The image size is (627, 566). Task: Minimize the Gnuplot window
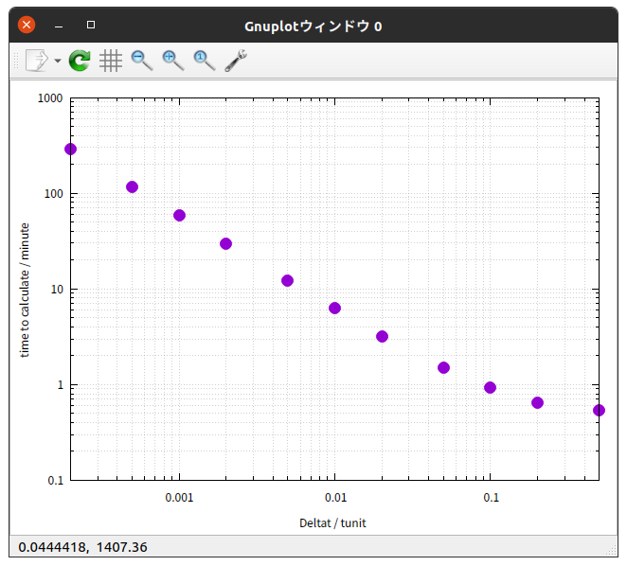[59, 27]
